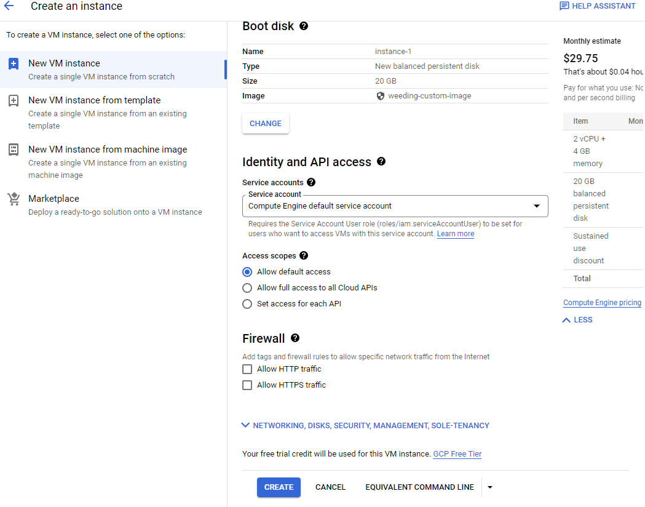
Task: Click EQUIVALENT COMMAND LINE button
Action: tap(419, 487)
